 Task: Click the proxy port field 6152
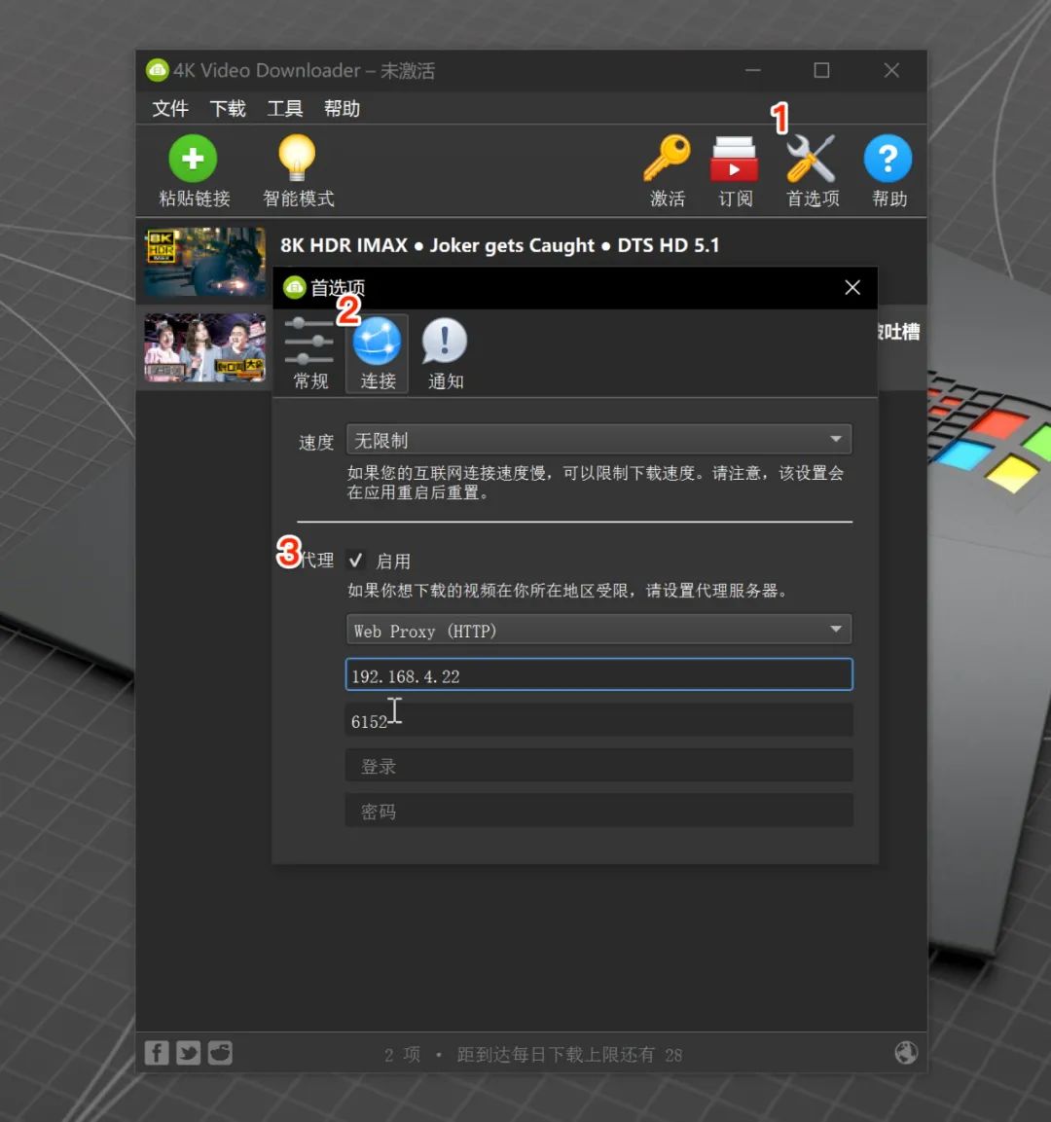pyautogui.click(x=598, y=720)
